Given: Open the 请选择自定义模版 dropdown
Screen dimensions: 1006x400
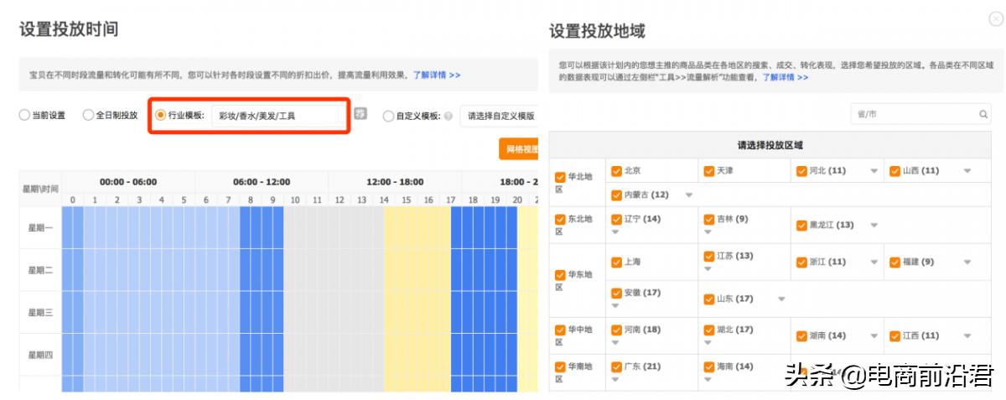Looking at the screenshot, I should coord(499,116).
